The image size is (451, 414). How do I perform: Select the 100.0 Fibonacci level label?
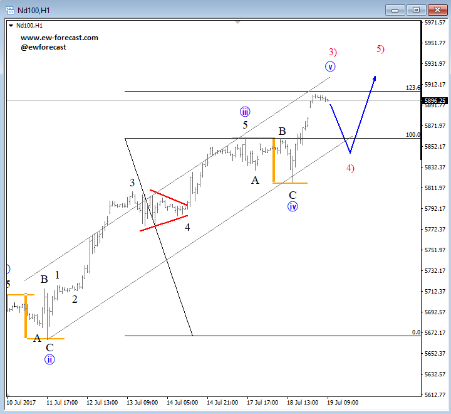tap(413, 135)
